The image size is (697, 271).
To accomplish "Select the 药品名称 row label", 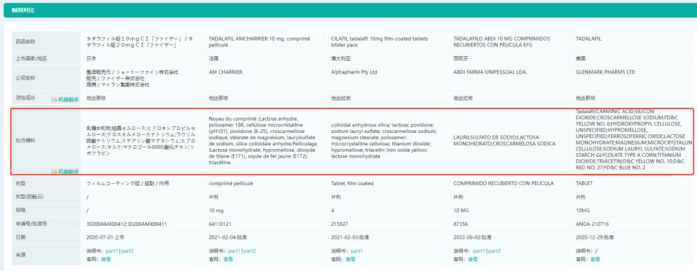I will (25, 42).
